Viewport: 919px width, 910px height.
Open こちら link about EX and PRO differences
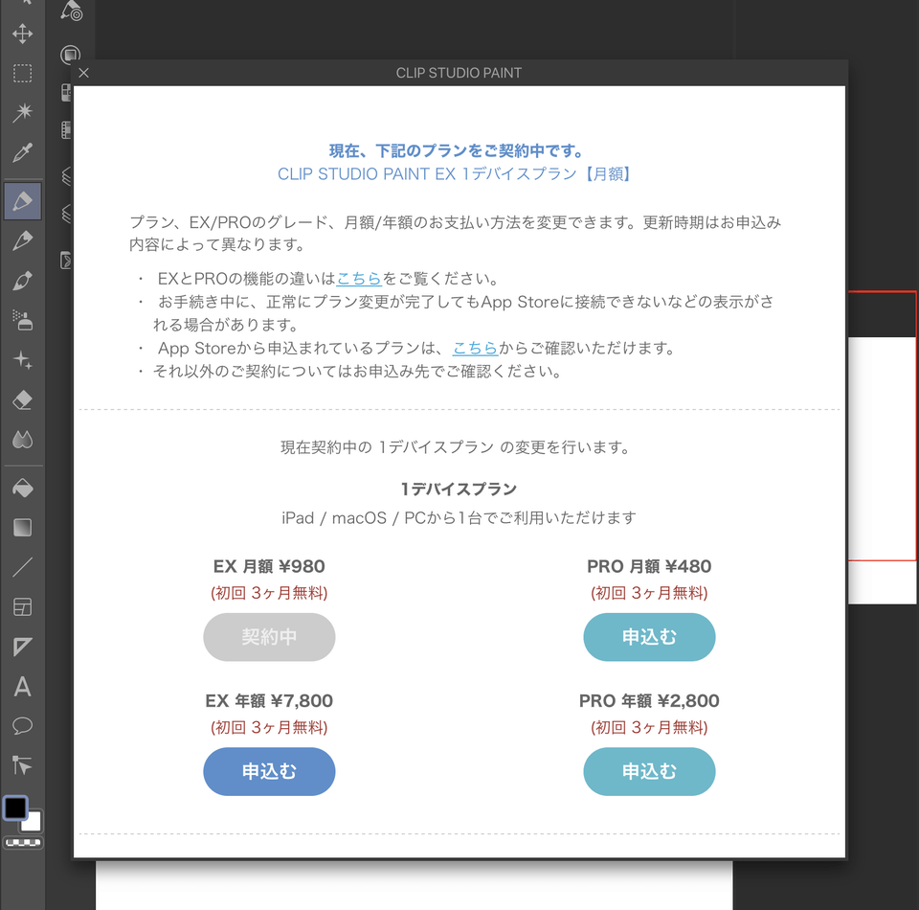(359, 279)
